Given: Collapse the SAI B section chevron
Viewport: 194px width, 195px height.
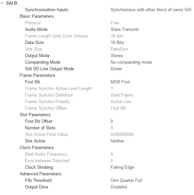Looking at the screenshot, I should click(2, 3).
